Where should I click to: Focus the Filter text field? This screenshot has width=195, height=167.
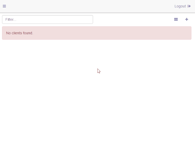(48, 19)
